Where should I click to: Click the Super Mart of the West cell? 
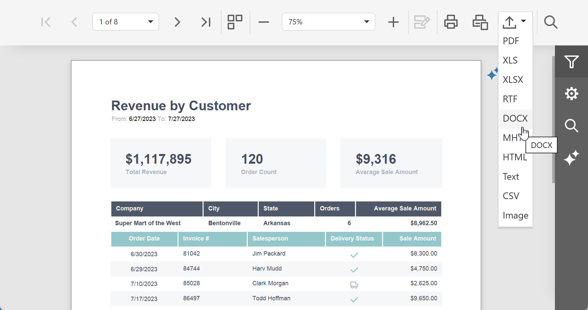148,223
